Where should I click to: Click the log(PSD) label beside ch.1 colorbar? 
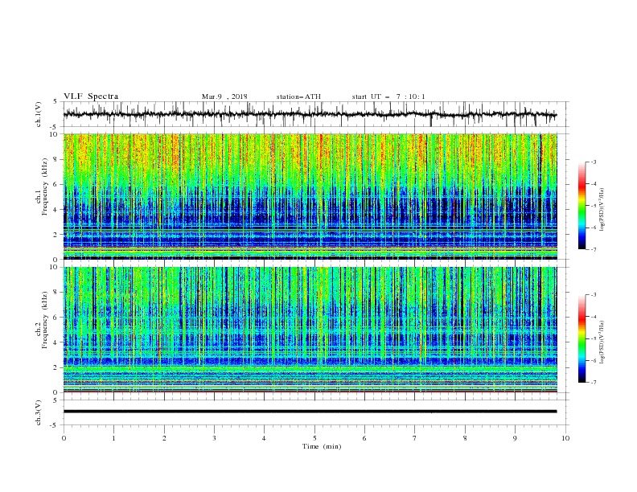[x=602, y=210]
